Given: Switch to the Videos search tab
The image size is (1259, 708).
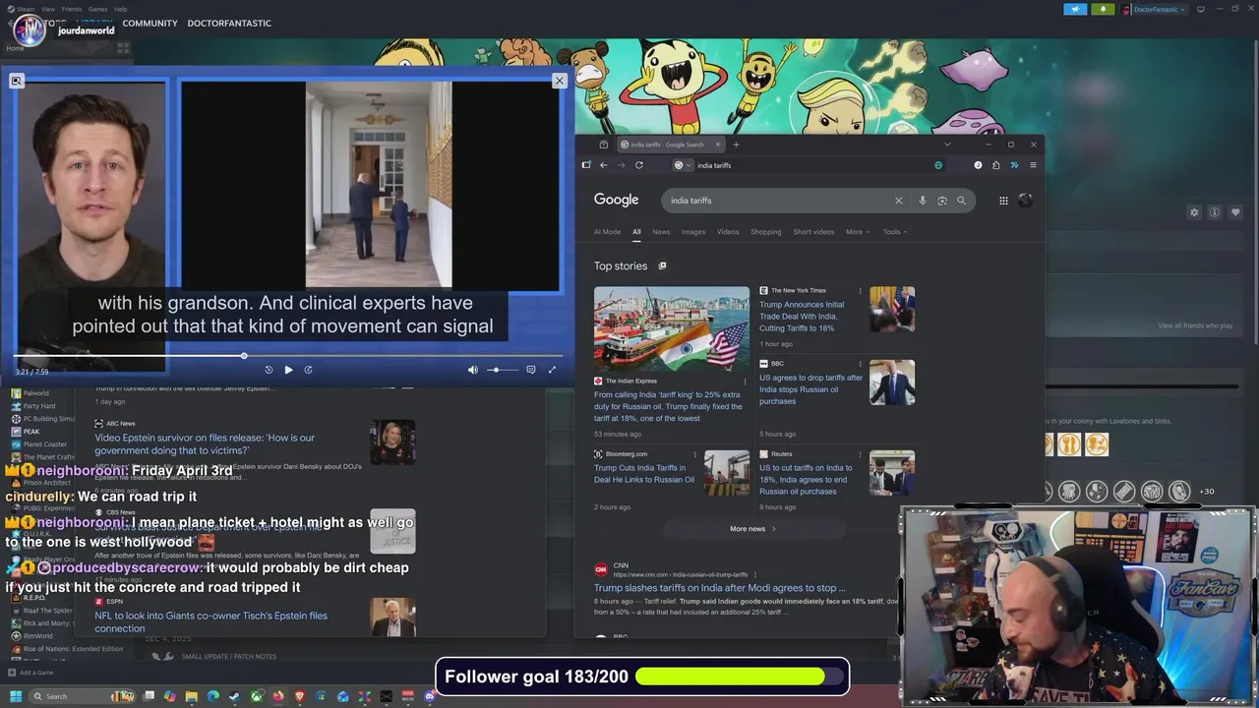Looking at the screenshot, I should point(728,232).
